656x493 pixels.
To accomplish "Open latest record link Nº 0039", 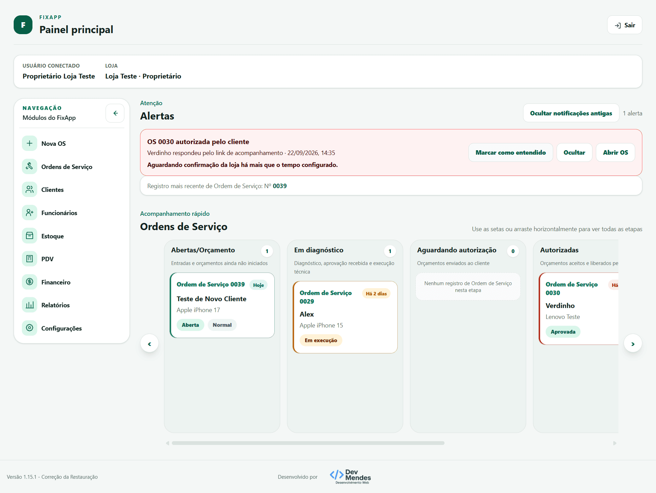I will click(x=279, y=186).
